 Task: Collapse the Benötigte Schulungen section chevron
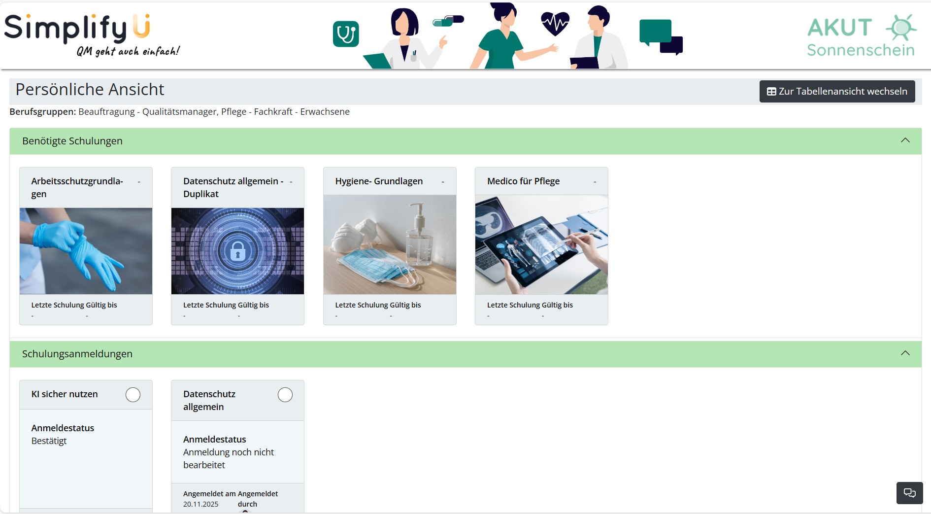[x=905, y=140]
